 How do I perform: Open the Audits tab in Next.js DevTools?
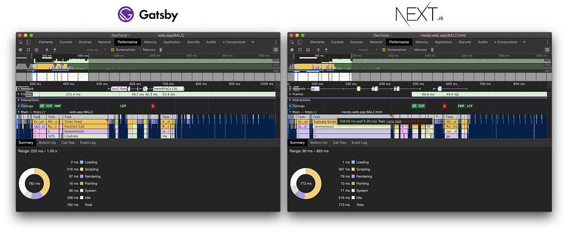click(x=483, y=42)
